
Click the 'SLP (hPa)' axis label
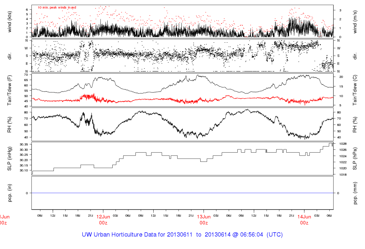click(355, 158)
